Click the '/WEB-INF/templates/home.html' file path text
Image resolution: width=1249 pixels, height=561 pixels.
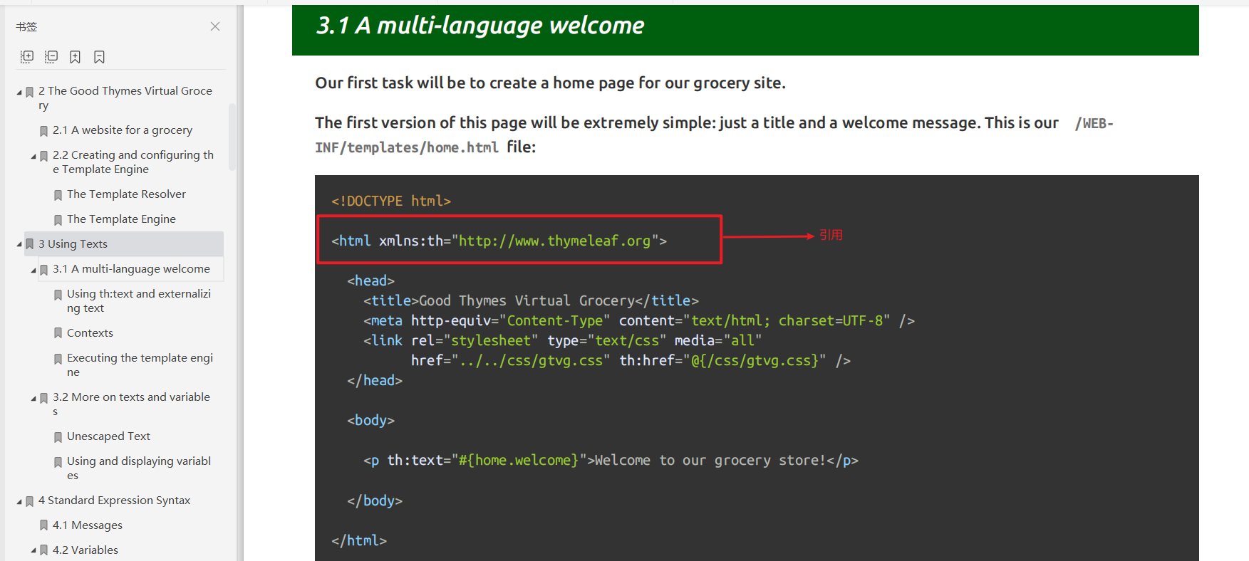(x=714, y=135)
